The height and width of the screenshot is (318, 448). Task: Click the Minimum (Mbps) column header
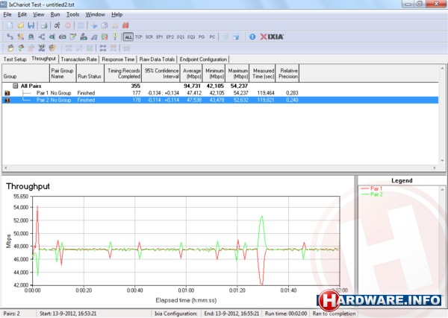tap(214, 74)
